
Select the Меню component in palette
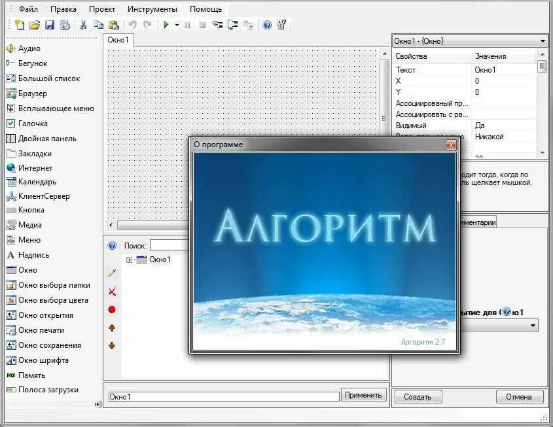(24, 240)
